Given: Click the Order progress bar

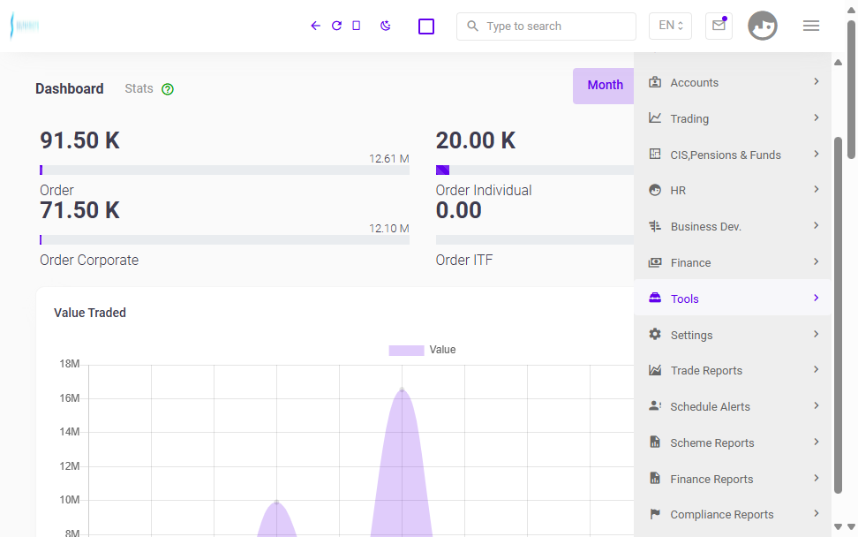Looking at the screenshot, I should [x=224, y=170].
